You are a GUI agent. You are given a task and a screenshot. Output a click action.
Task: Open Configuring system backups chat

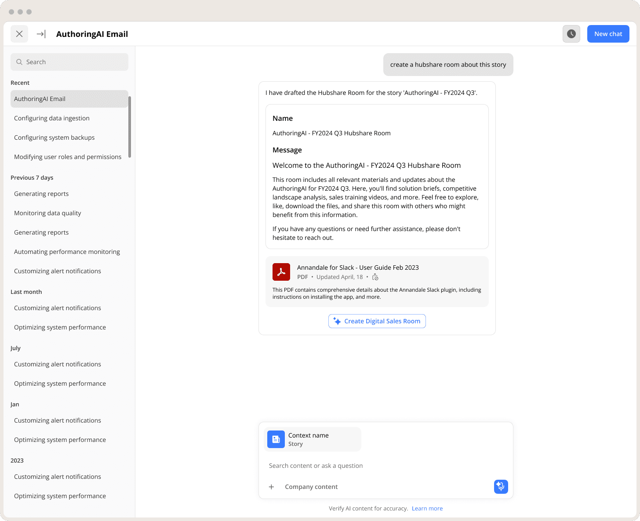click(x=69, y=137)
